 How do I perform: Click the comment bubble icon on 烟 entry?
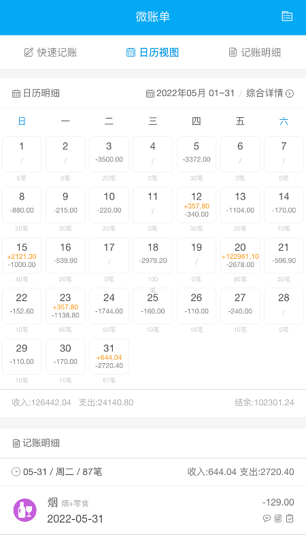click(267, 518)
